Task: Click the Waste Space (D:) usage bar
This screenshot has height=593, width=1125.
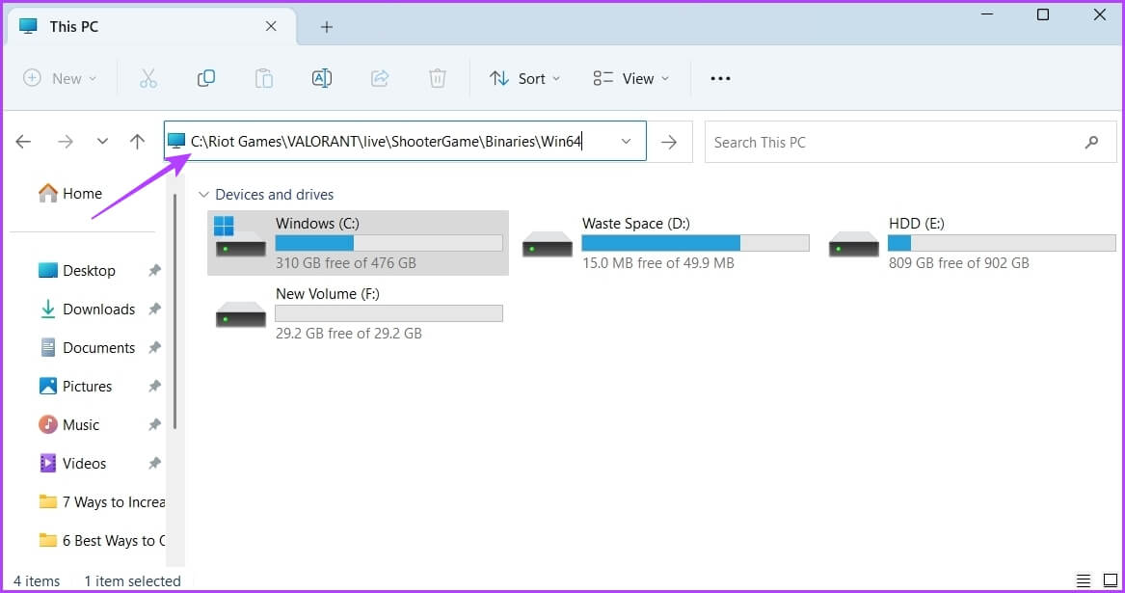Action: [x=695, y=243]
